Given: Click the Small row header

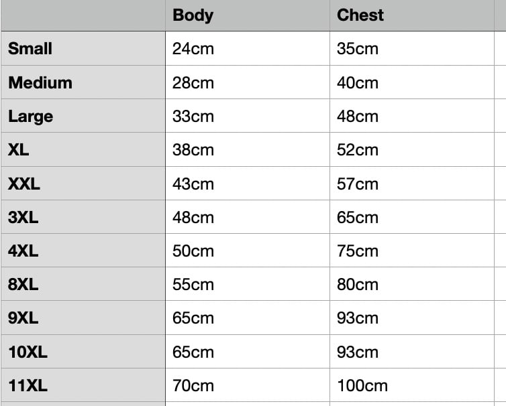Looking at the screenshot, I should point(83,49).
